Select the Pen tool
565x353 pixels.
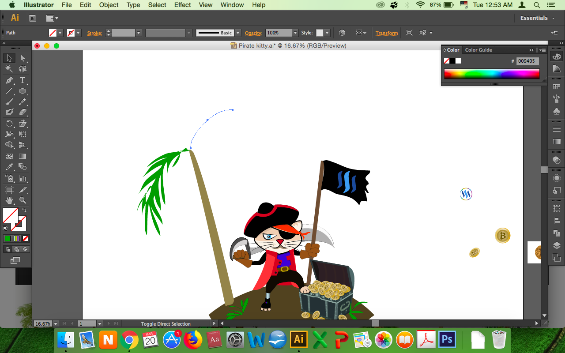pyautogui.click(x=9, y=80)
